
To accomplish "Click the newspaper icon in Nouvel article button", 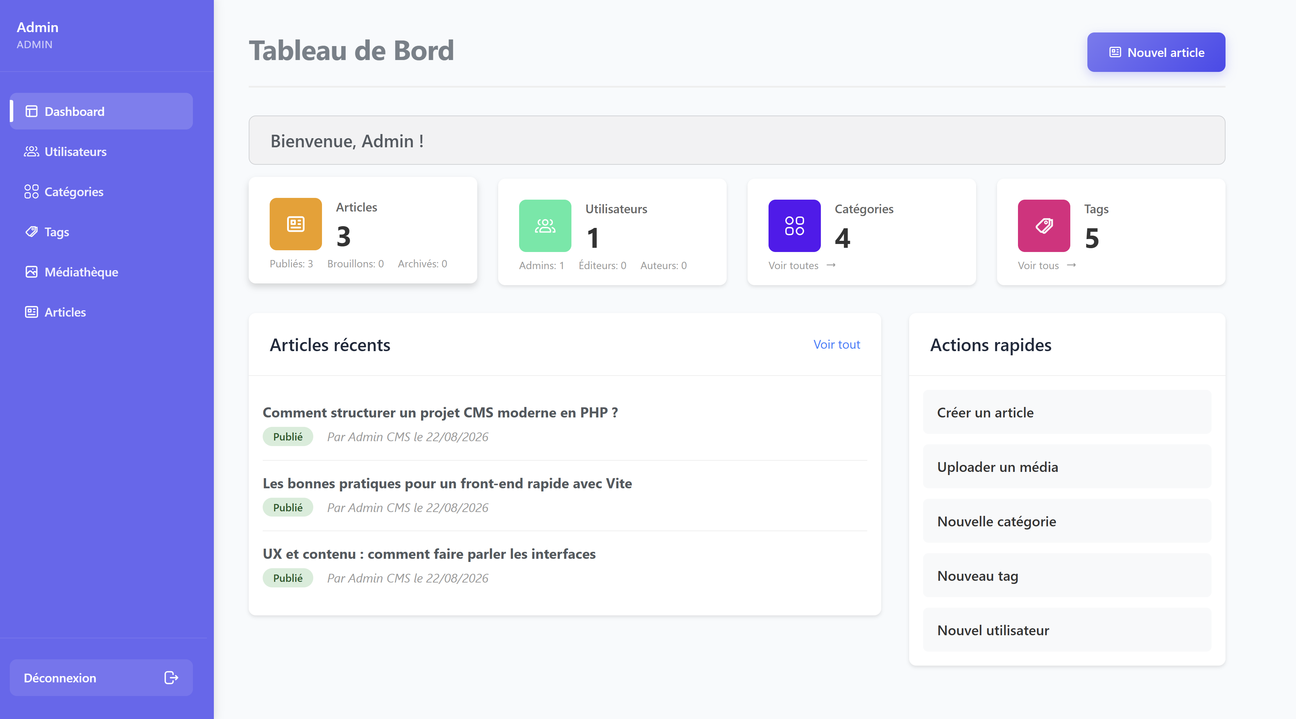I will pyautogui.click(x=1115, y=52).
